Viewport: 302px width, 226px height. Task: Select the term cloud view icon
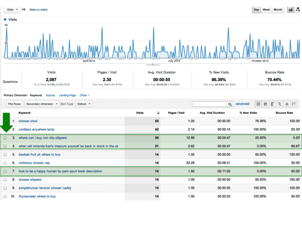(x=287, y=104)
